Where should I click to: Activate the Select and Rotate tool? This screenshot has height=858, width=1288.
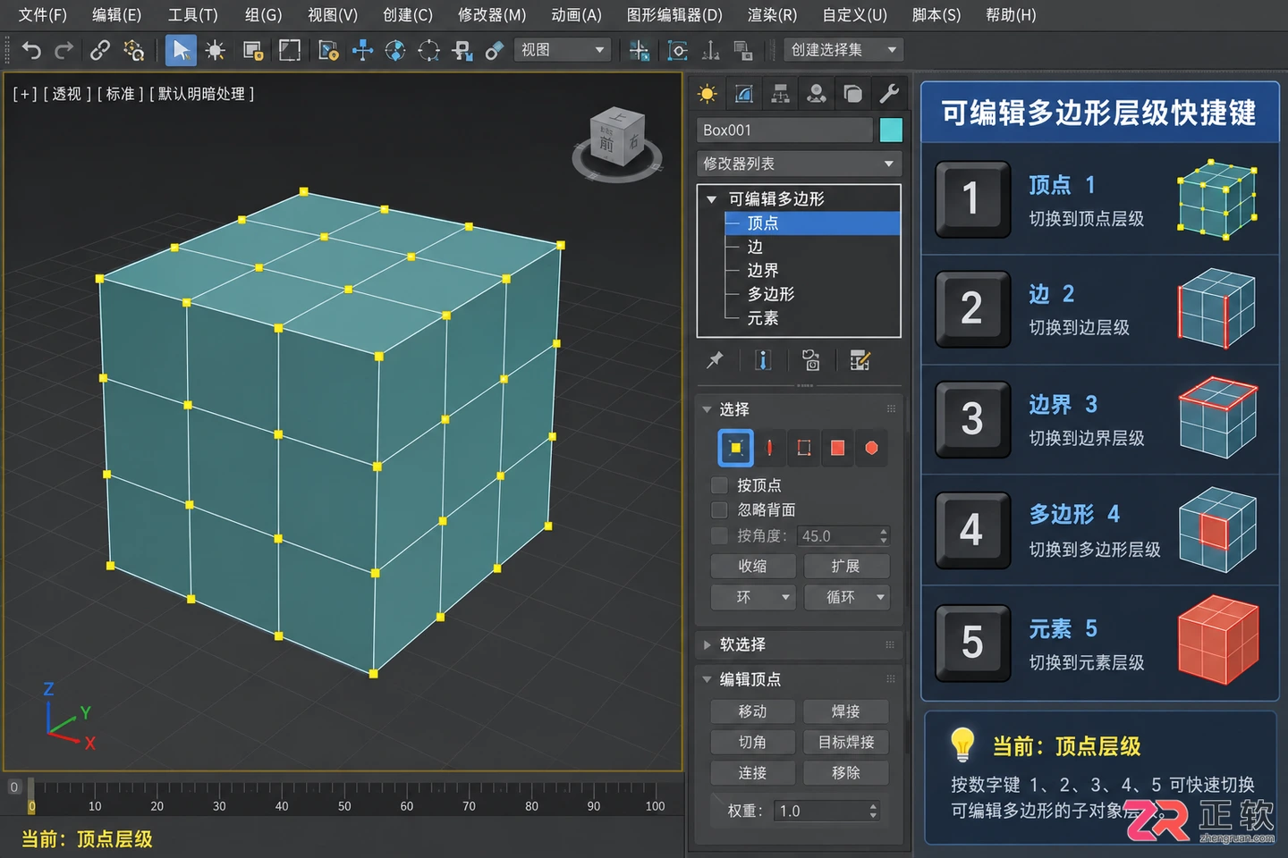[x=395, y=50]
